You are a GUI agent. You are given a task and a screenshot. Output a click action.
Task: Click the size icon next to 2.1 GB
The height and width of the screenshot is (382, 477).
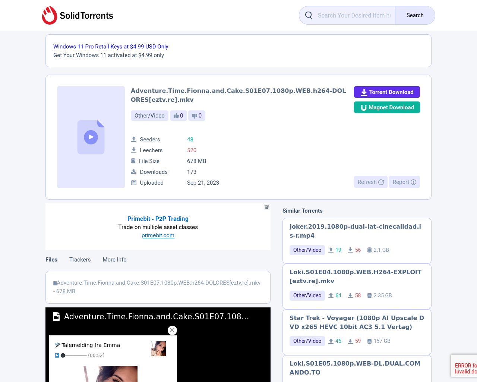point(370,250)
